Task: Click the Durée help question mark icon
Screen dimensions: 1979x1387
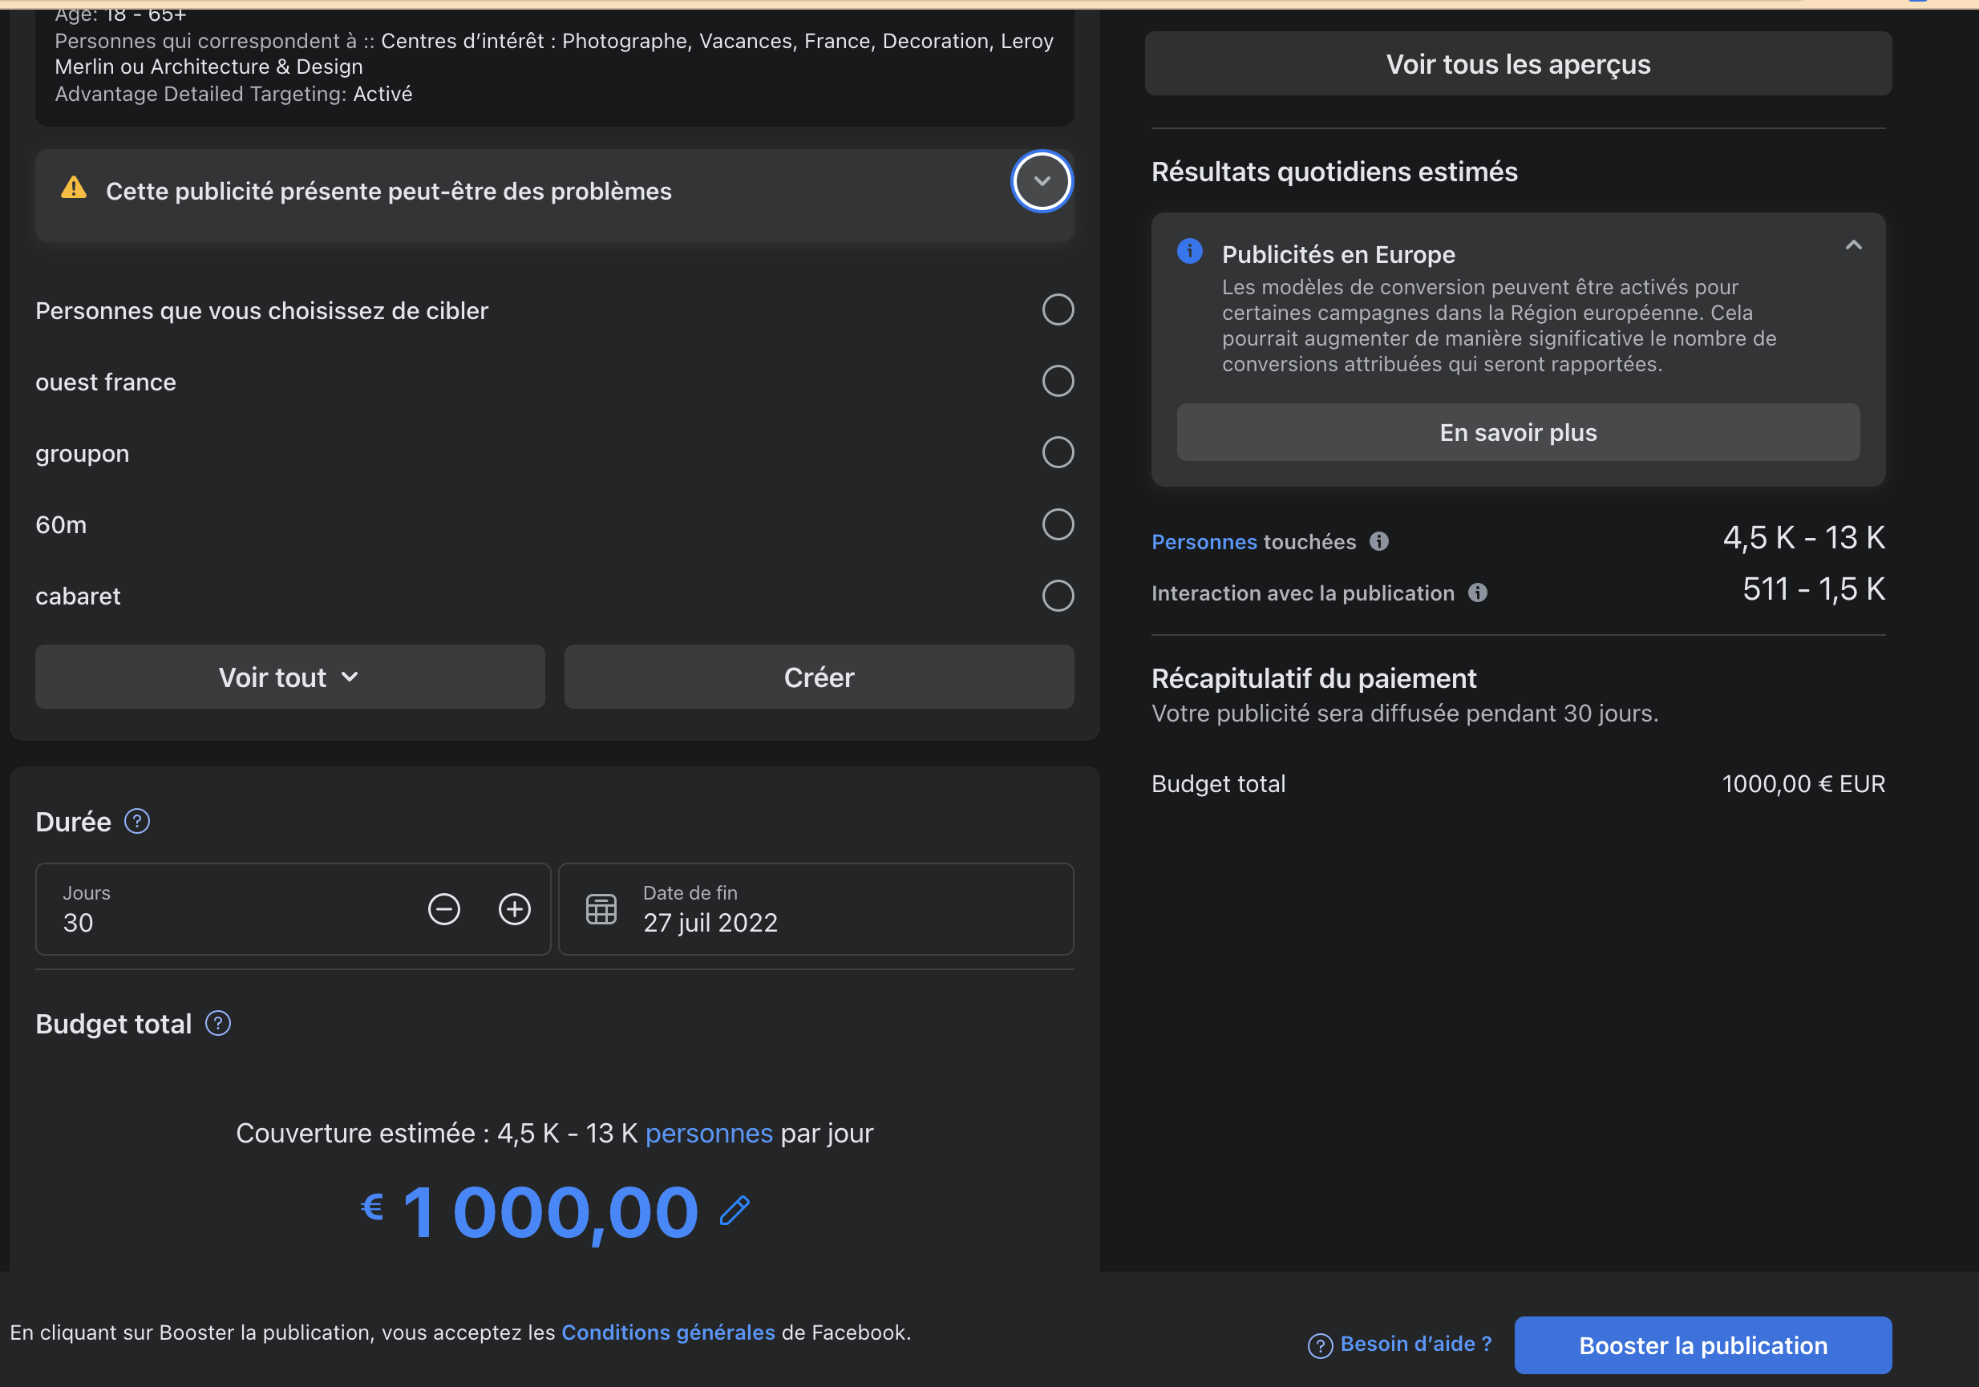Action: [137, 822]
